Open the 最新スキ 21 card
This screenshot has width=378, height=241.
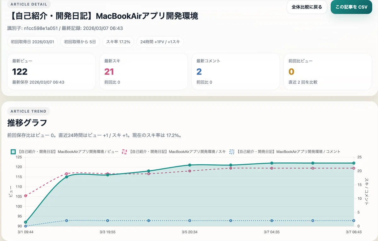tap(143, 72)
